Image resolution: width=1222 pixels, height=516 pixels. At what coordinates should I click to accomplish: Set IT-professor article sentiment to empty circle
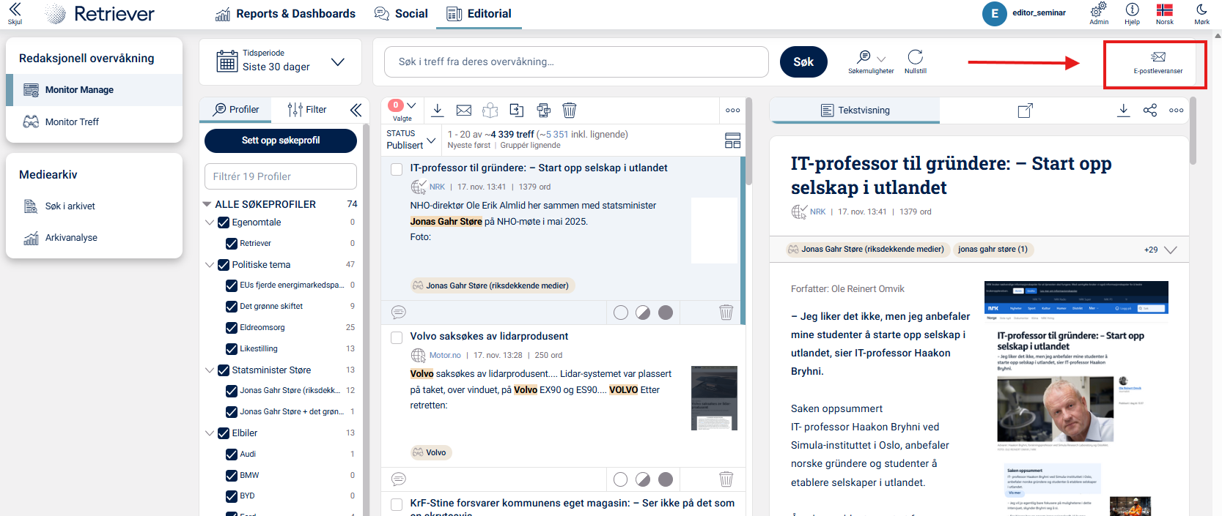[621, 313]
